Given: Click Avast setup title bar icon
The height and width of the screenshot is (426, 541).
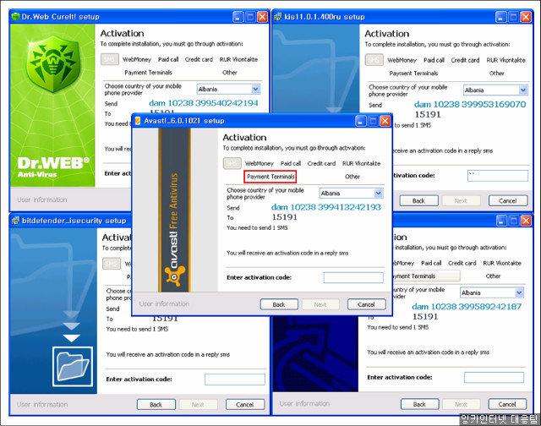Looking at the screenshot, I should click(138, 121).
